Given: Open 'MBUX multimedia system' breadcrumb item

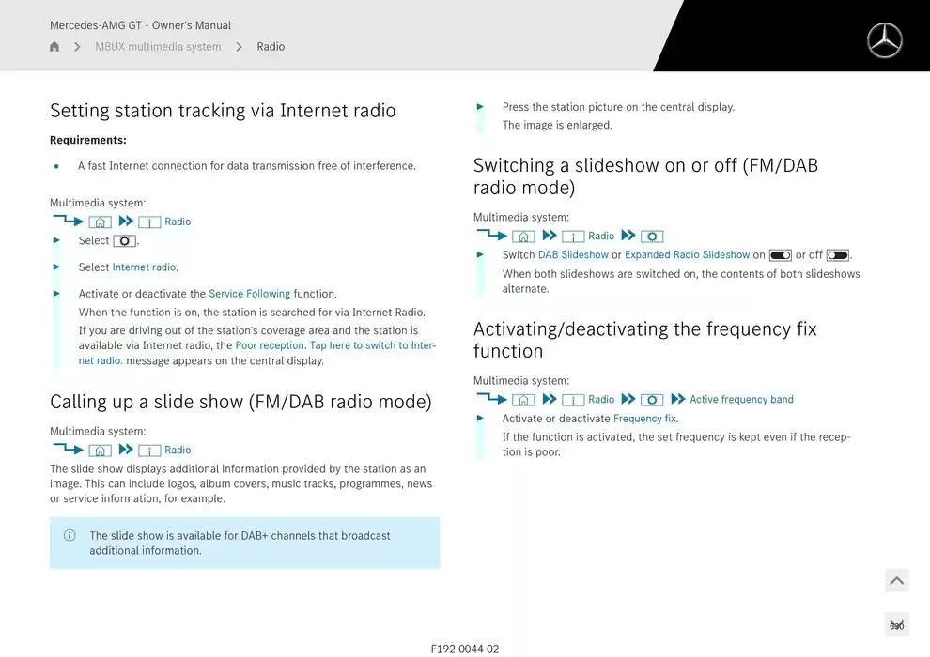Looking at the screenshot, I should click(158, 47).
